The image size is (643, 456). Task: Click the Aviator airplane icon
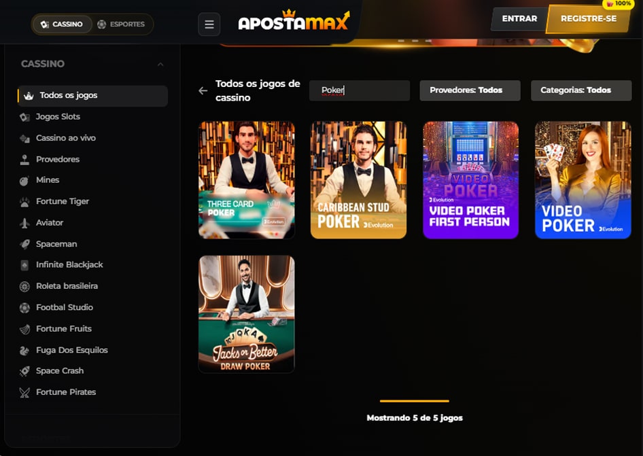[24, 223]
